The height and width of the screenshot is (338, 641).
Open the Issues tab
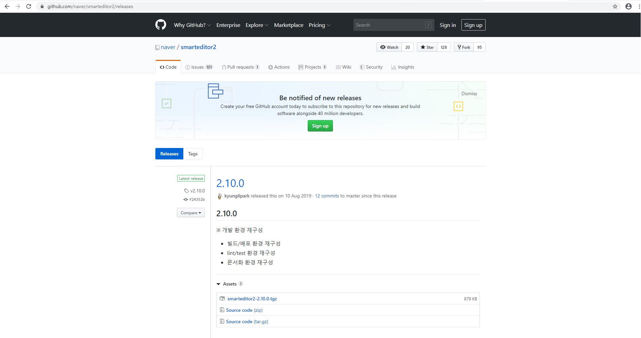click(199, 67)
